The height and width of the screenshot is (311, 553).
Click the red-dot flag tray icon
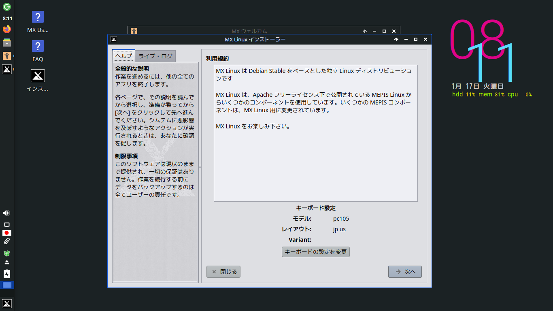(x=6, y=233)
